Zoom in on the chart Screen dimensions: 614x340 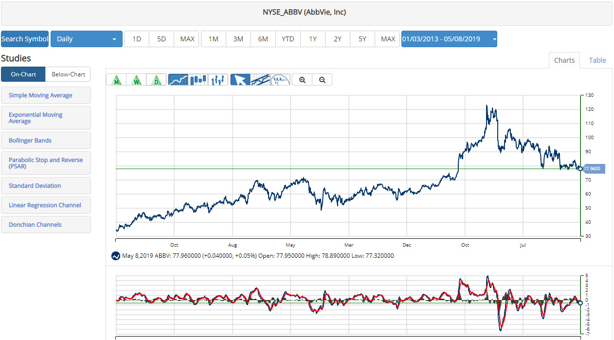coord(303,80)
